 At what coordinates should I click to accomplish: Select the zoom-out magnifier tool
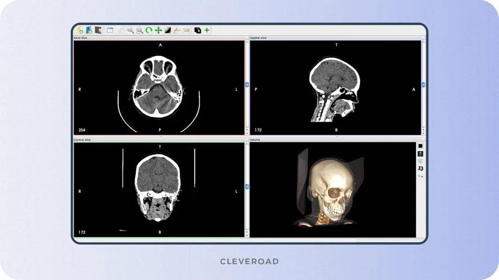point(138,30)
